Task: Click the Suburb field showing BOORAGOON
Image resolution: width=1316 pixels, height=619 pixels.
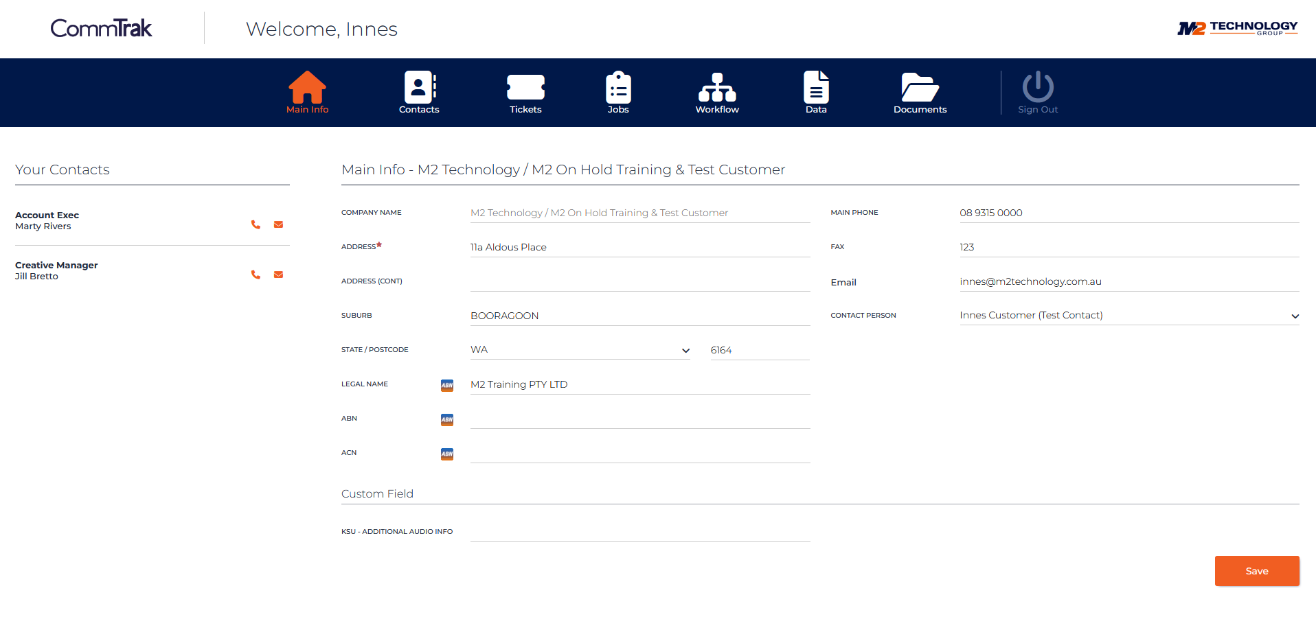Action: pos(640,316)
